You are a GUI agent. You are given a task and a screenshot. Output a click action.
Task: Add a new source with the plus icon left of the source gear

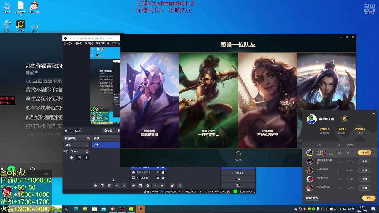134,185
